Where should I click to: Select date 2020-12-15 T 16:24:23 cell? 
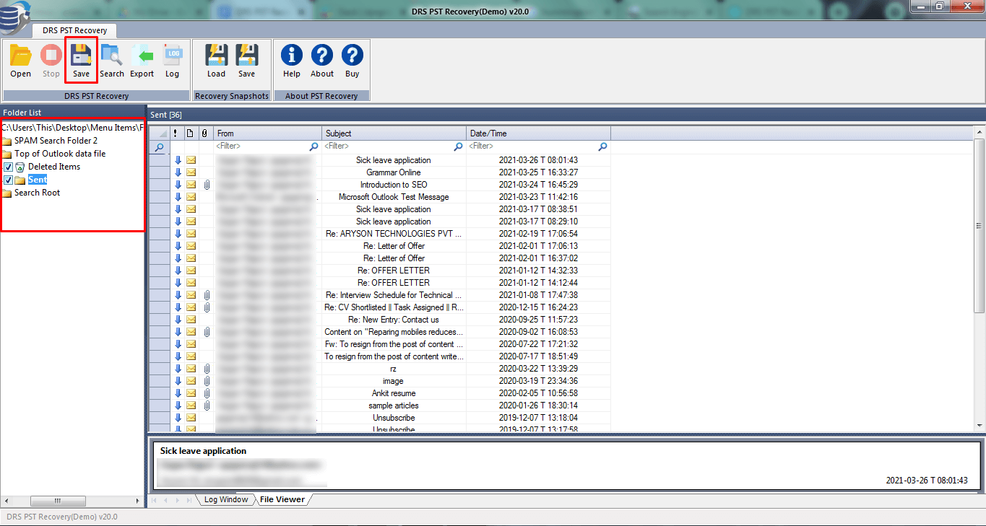click(538, 307)
